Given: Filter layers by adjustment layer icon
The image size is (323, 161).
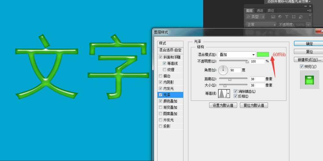Looking at the screenshot, I should 280,17.
